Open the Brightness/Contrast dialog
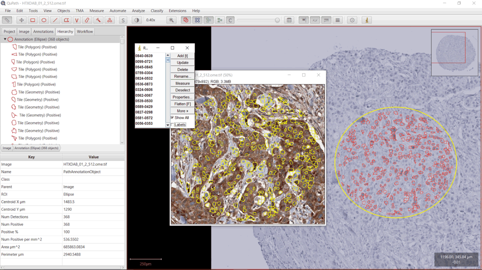482x270 pixels. coord(137,20)
